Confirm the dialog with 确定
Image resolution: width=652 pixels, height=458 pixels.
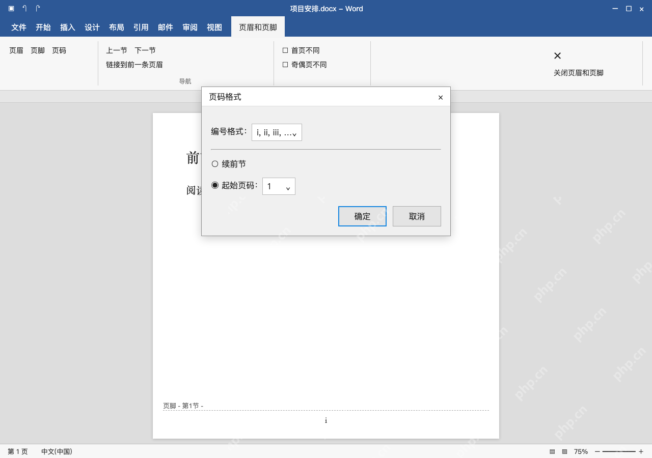(x=362, y=216)
